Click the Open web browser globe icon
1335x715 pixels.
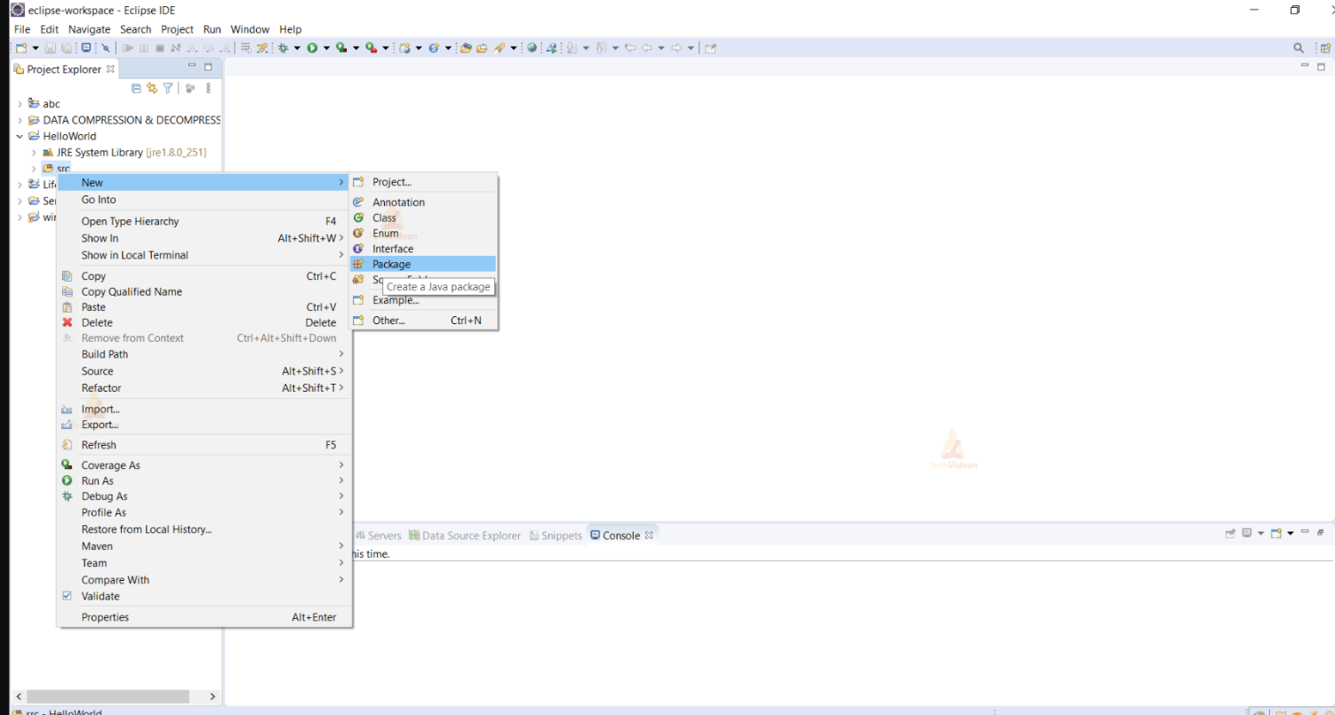(x=532, y=48)
